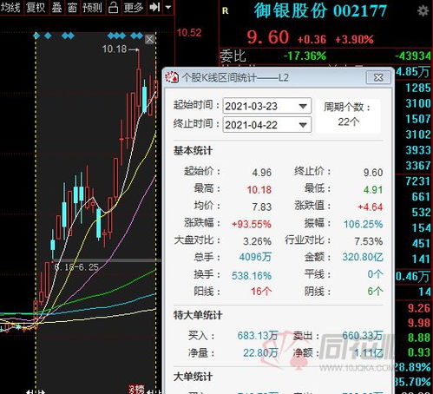Click the 换手 value 538.16%
The image size is (433, 394).
(x=252, y=276)
